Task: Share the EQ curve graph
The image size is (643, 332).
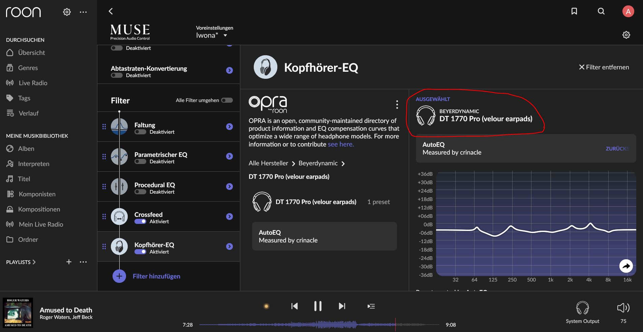Action: tap(626, 266)
